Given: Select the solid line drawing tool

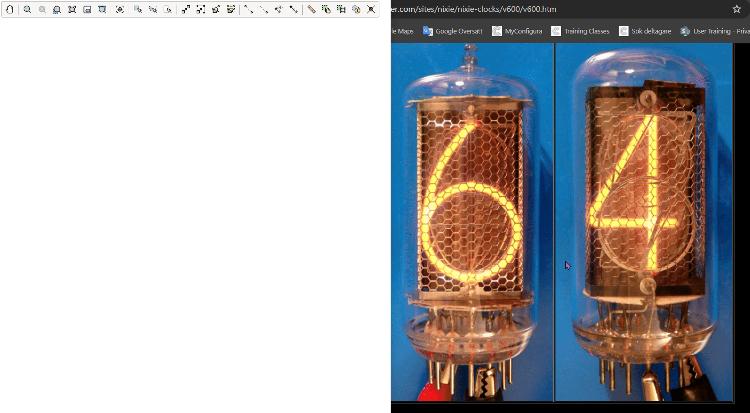Looking at the screenshot, I should click(249, 9).
